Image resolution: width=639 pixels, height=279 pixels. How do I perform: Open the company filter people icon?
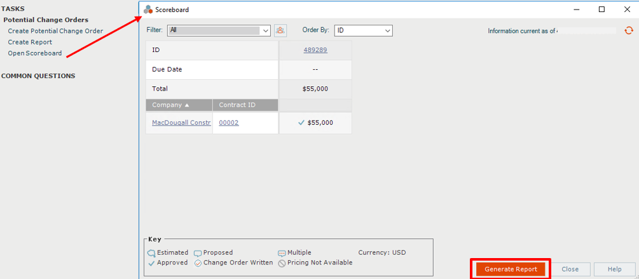(280, 30)
